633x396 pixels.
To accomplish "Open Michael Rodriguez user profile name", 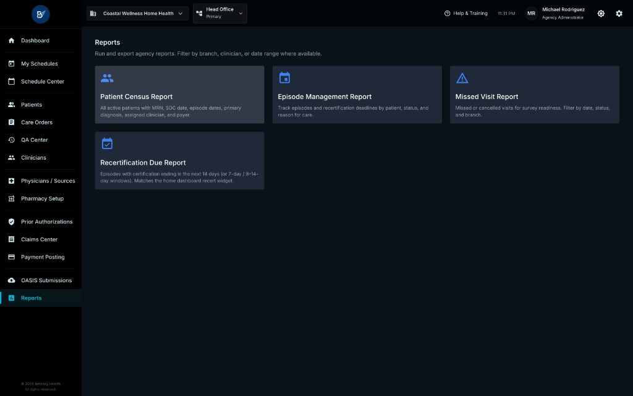I will point(563,9).
